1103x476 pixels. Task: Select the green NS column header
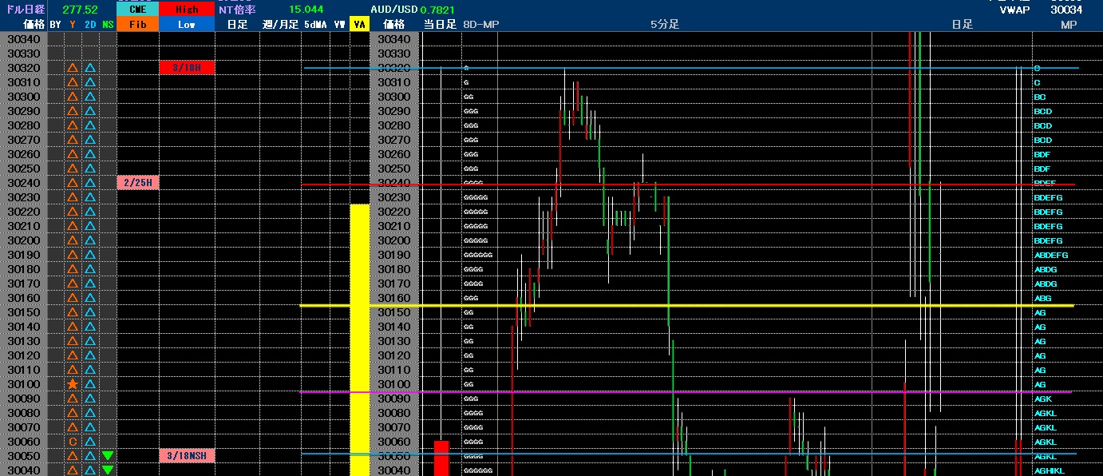coord(108,25)
